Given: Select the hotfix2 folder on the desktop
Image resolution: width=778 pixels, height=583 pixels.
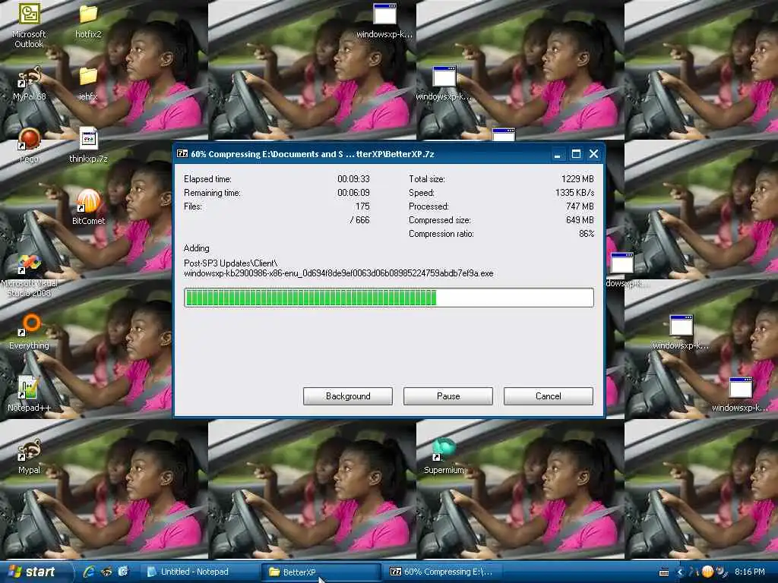Looking at the screenshot, I should click(x=88, y=21).
